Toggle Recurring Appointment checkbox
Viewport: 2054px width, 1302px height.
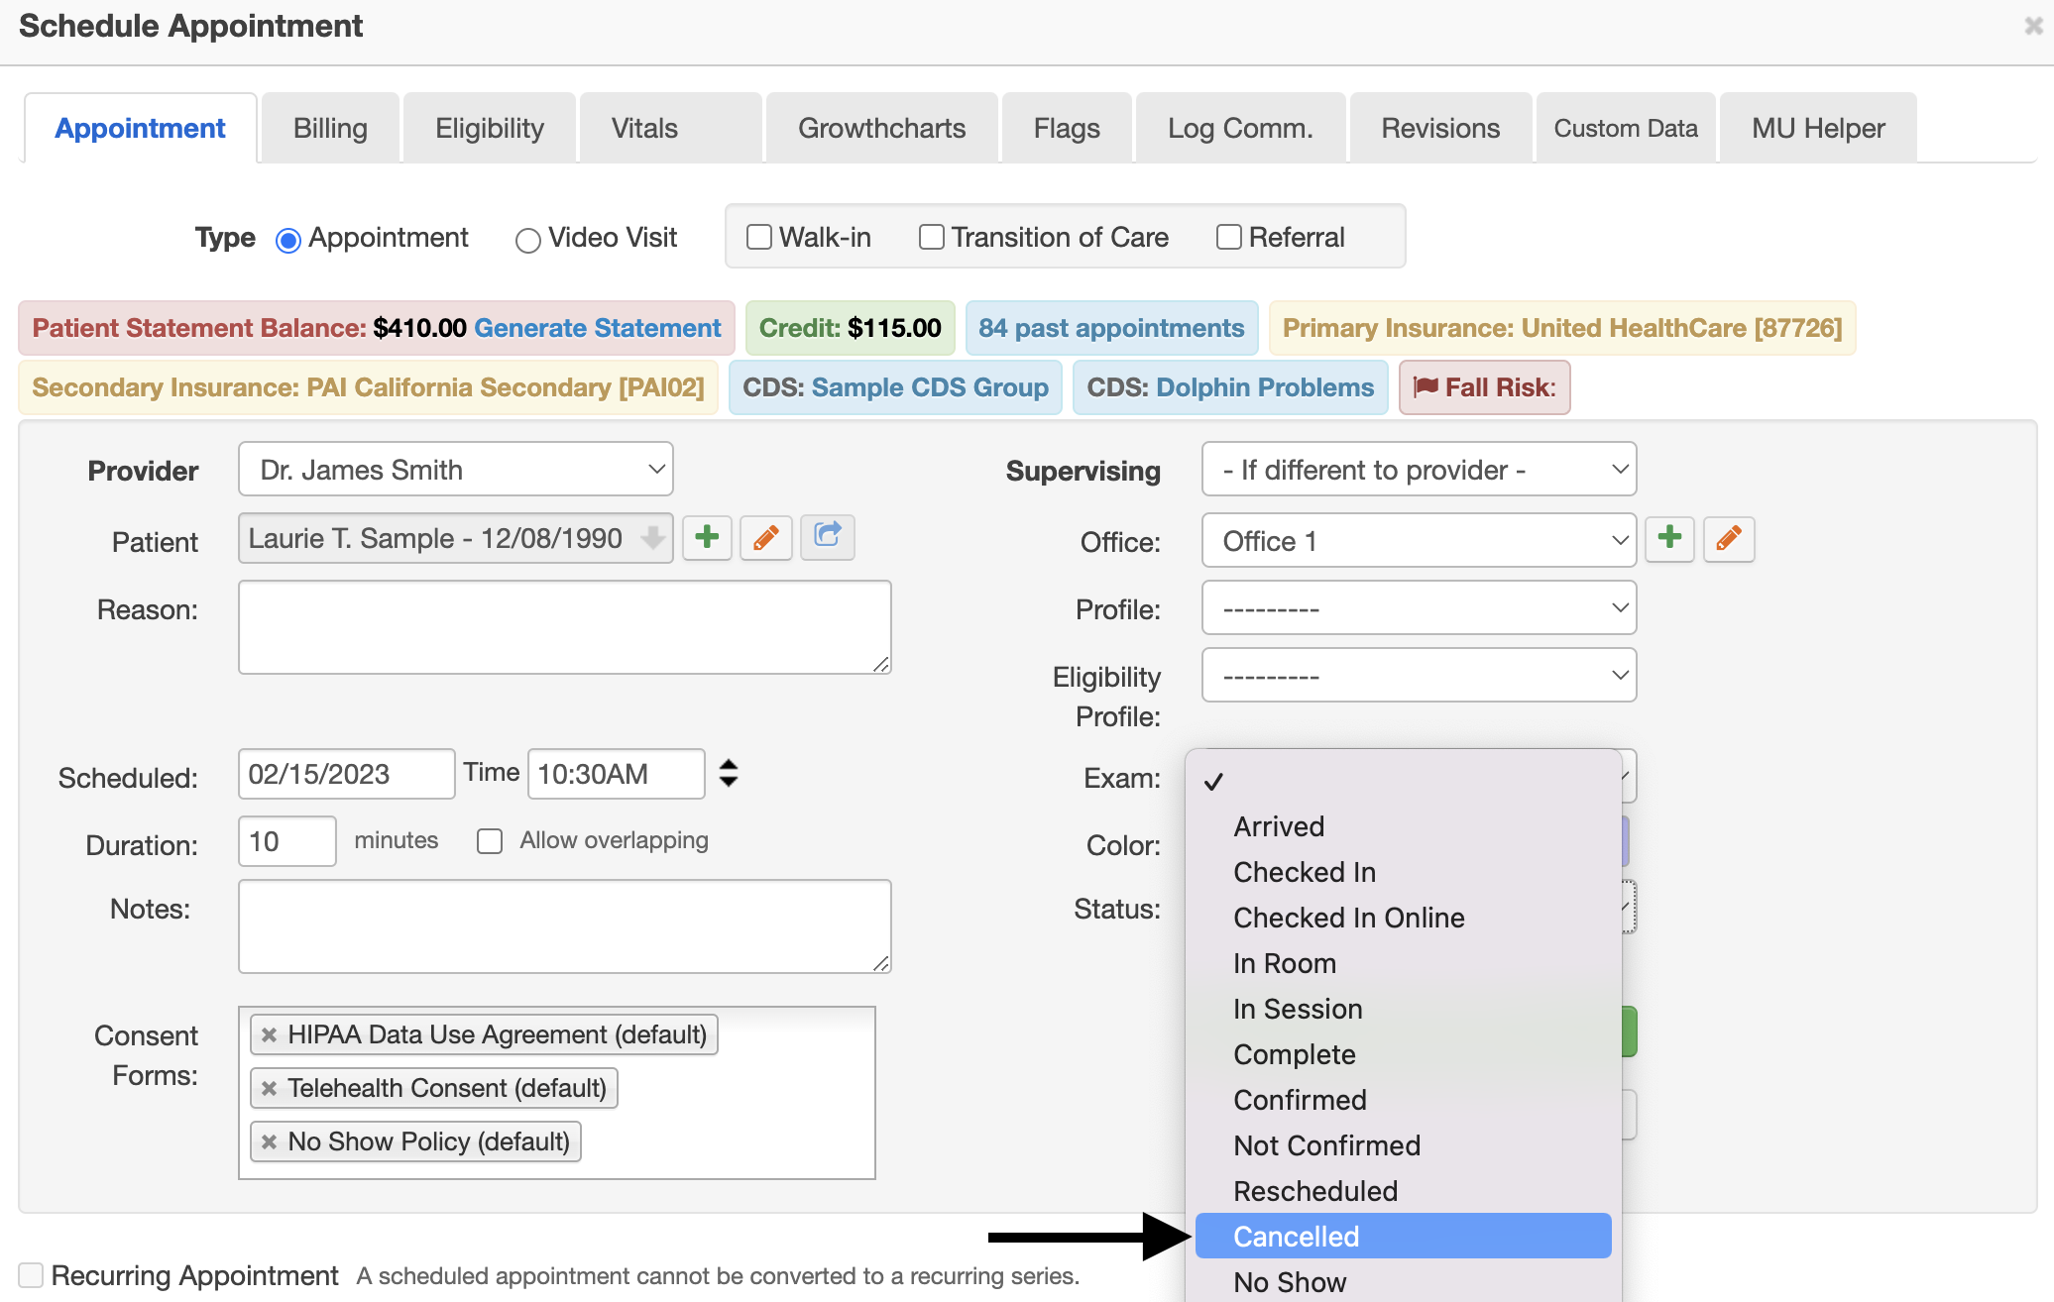pos(31,1275)
